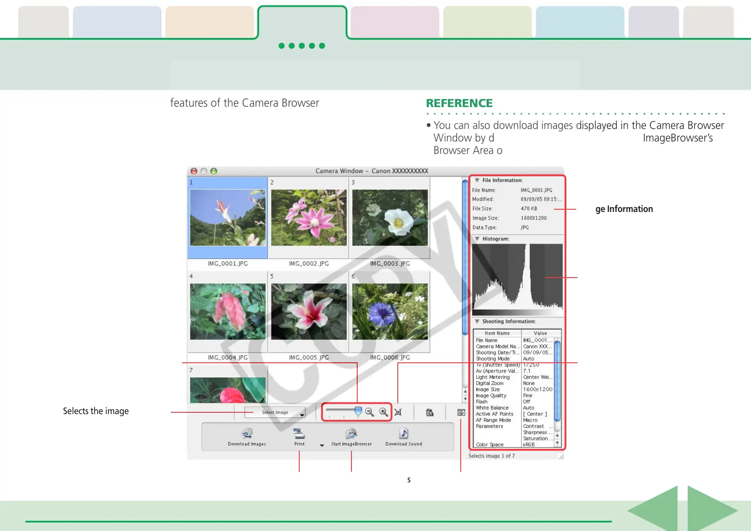Open the Print options dropdown arrow
The image size is (751, 531).
coord(322,445)
